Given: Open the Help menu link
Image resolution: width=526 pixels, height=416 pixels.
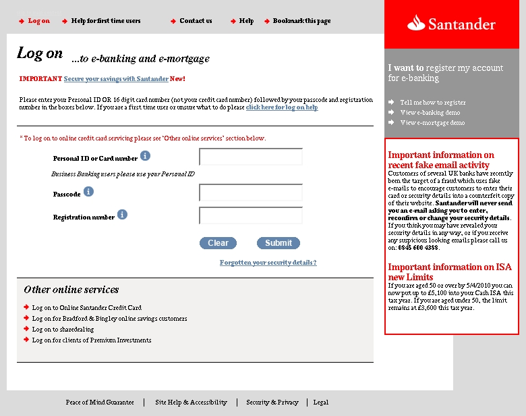Looking at the screenshot, I should (x=246, y=21).
